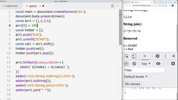Activate the DevTools inspect element picker
The height and width of the screenshot is (100, 178).
point(126,56)
